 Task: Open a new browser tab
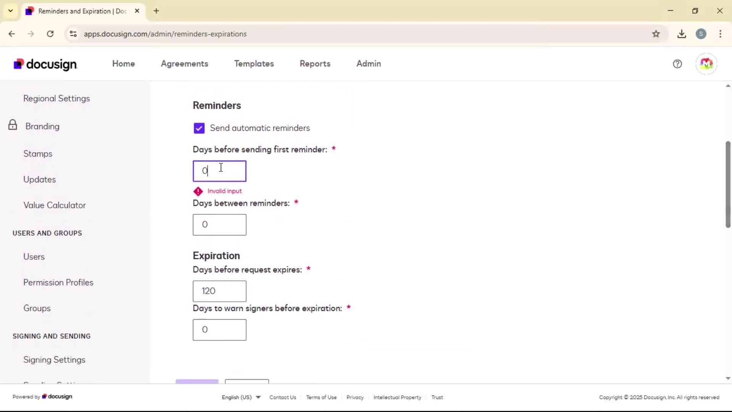pos(156,11)
